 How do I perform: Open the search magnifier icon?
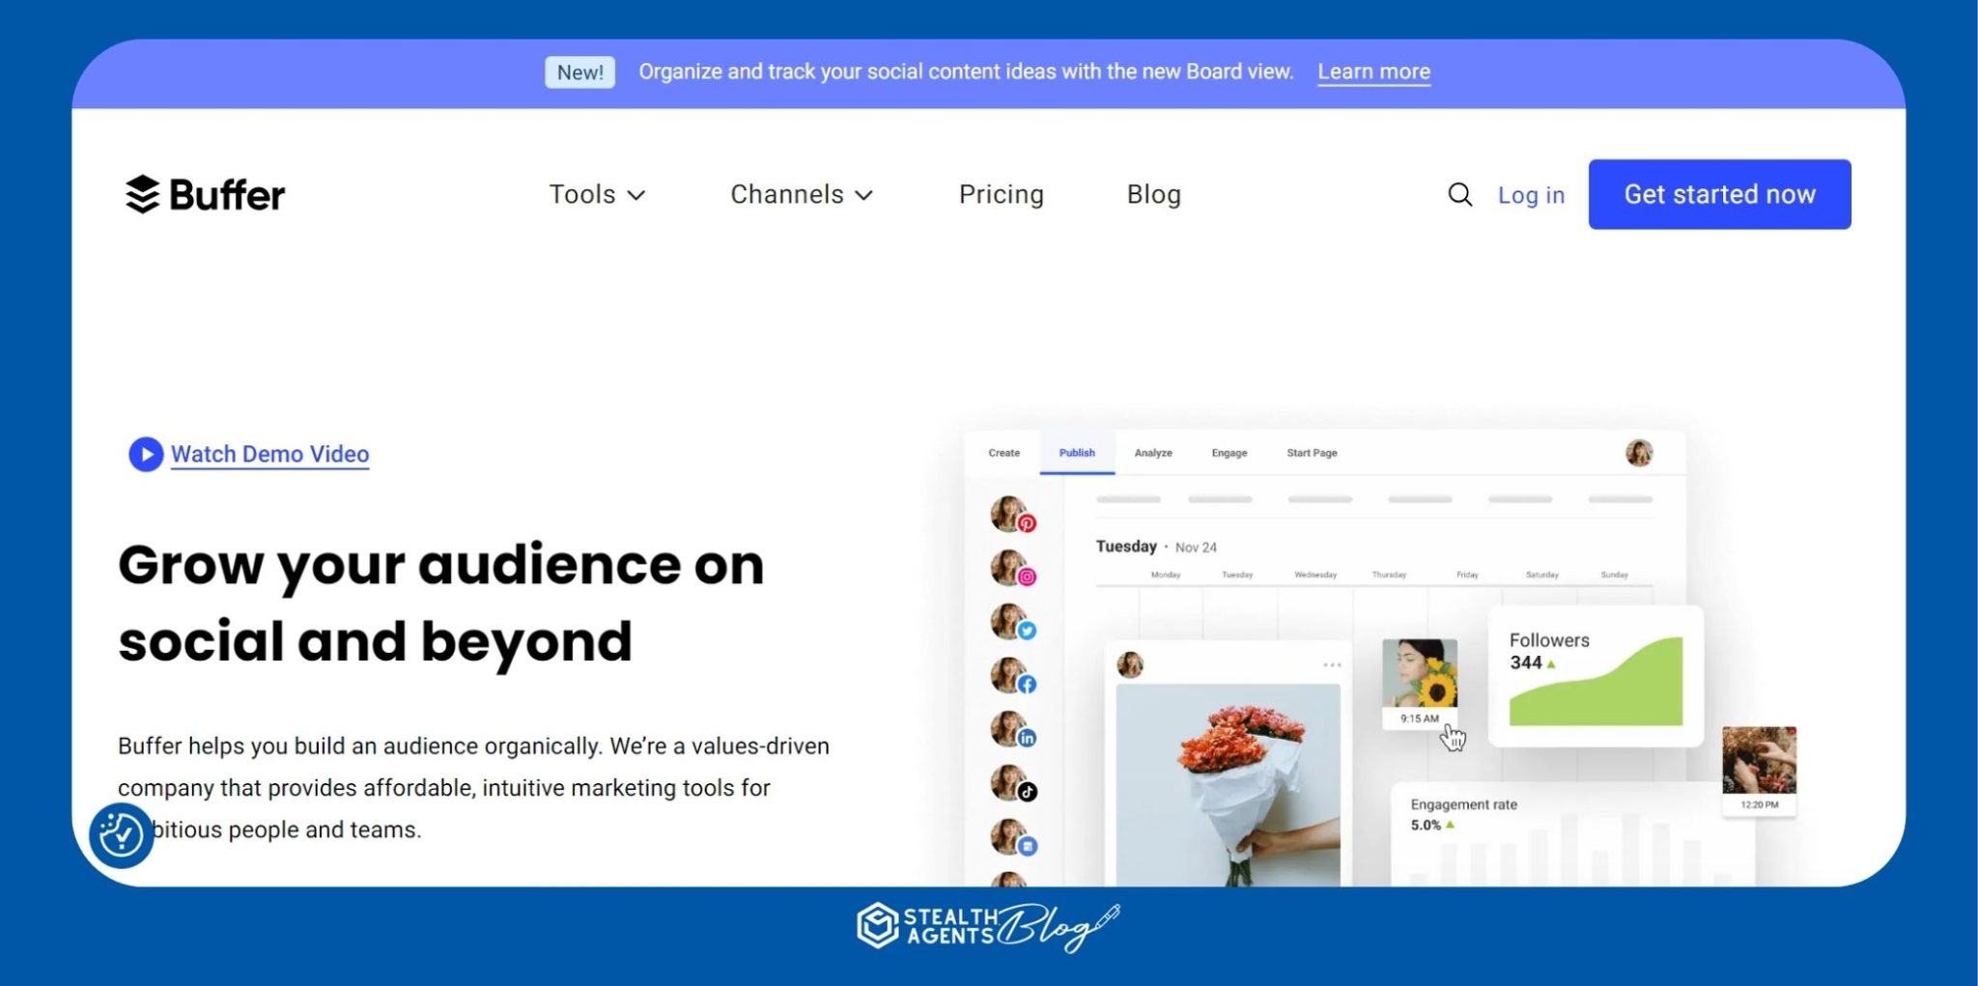coord(1458,194)
